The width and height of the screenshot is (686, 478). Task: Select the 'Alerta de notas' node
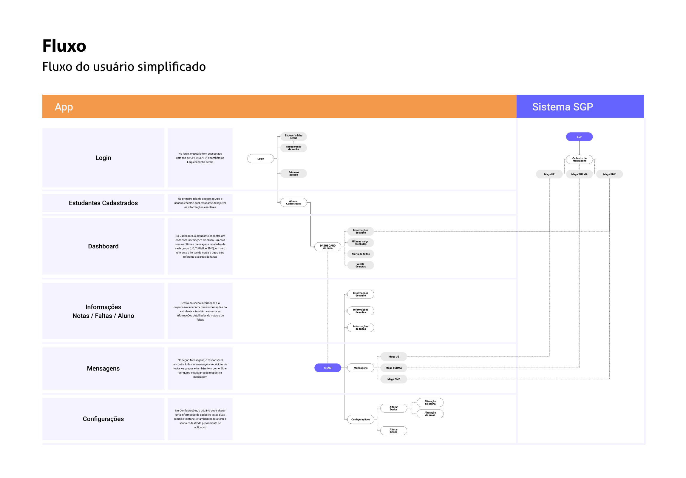point(361,265)
